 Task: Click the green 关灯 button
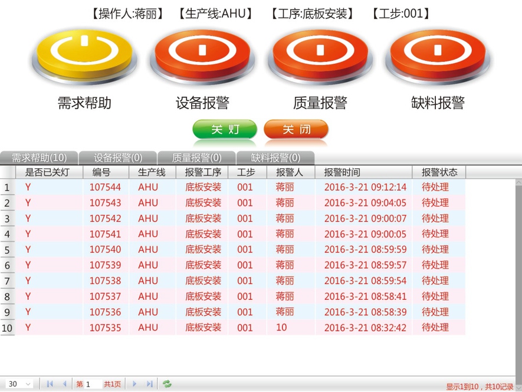(x=225, y=129)
